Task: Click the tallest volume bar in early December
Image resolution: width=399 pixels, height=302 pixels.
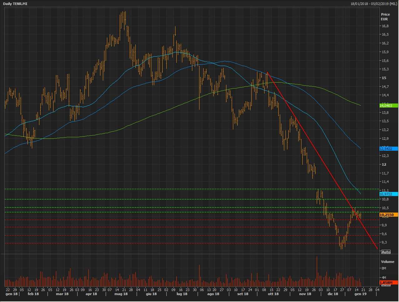Action: pos(317,271)
